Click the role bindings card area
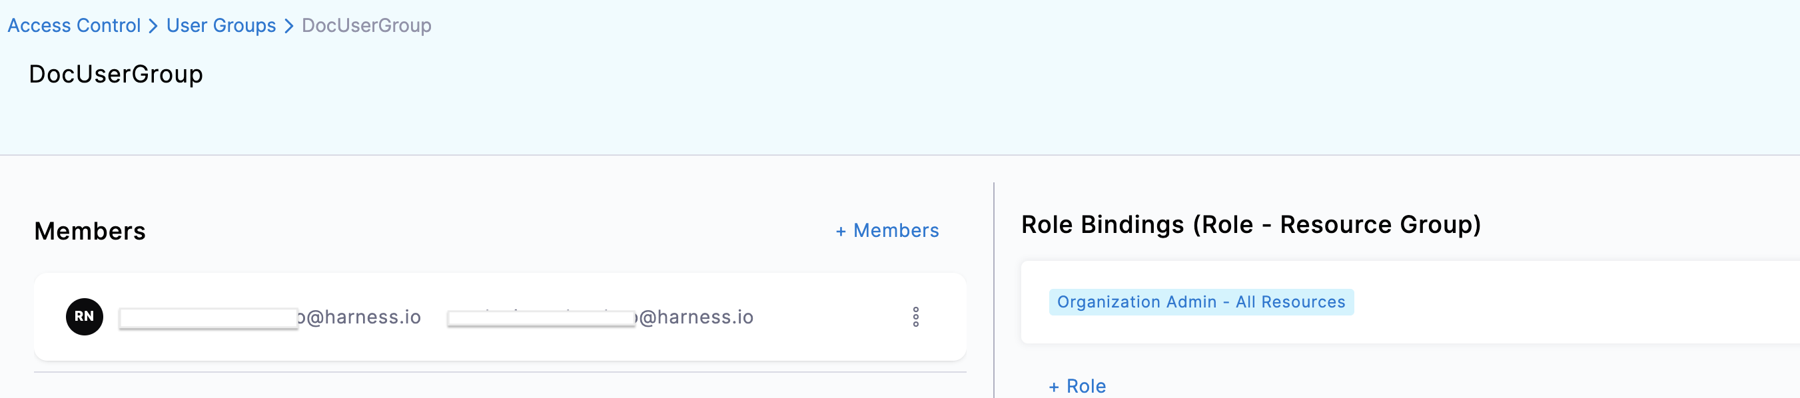Screen dimensions: 1800x398 click(1410, 302)
